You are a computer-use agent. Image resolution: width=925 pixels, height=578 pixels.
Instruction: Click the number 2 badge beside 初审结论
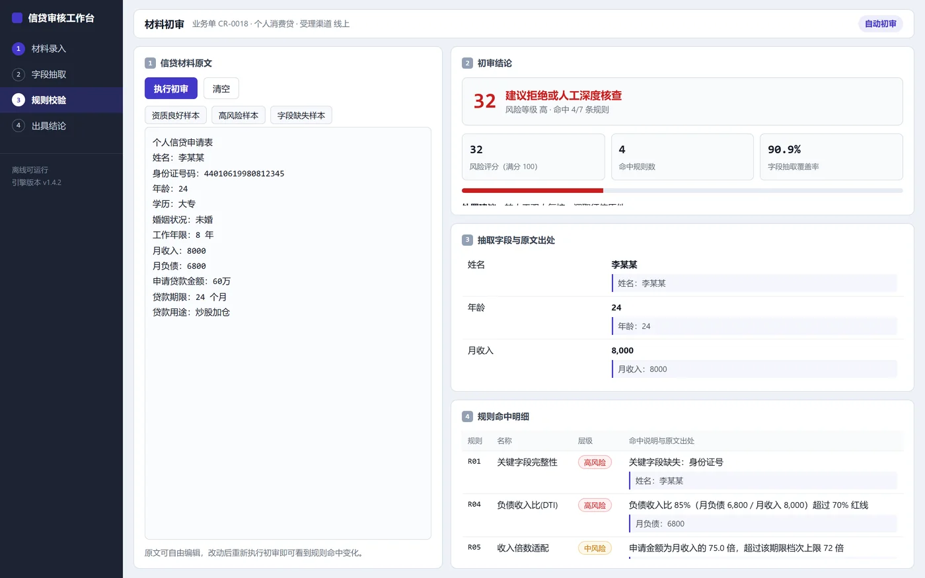pos(467,63)
